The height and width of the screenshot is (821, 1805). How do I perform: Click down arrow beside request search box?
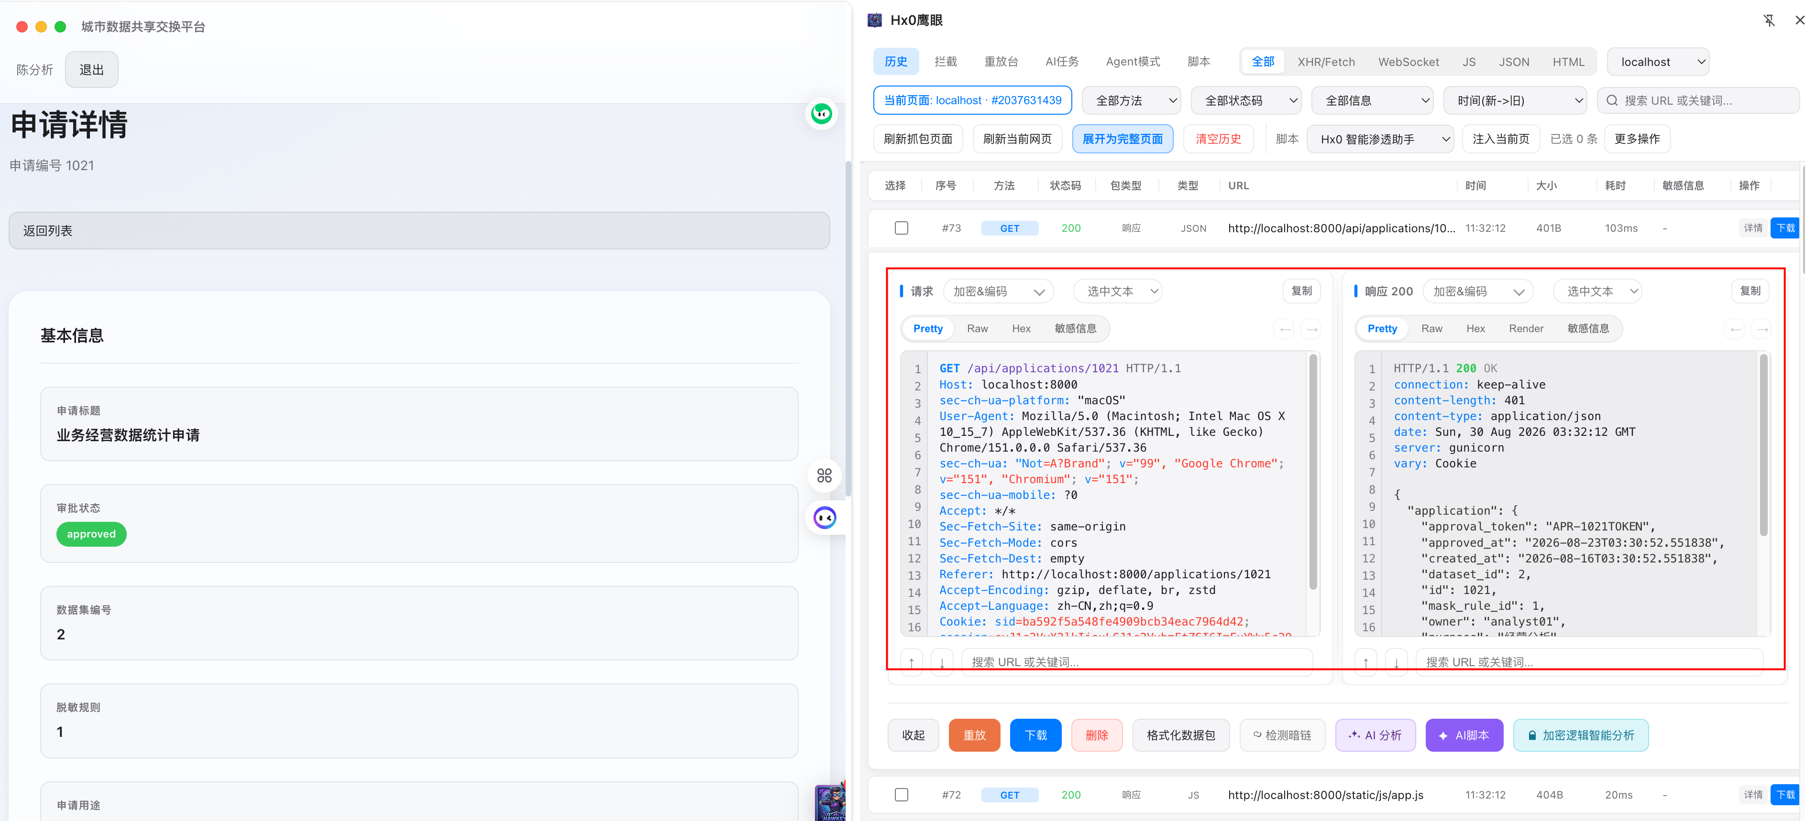[942, 662]
